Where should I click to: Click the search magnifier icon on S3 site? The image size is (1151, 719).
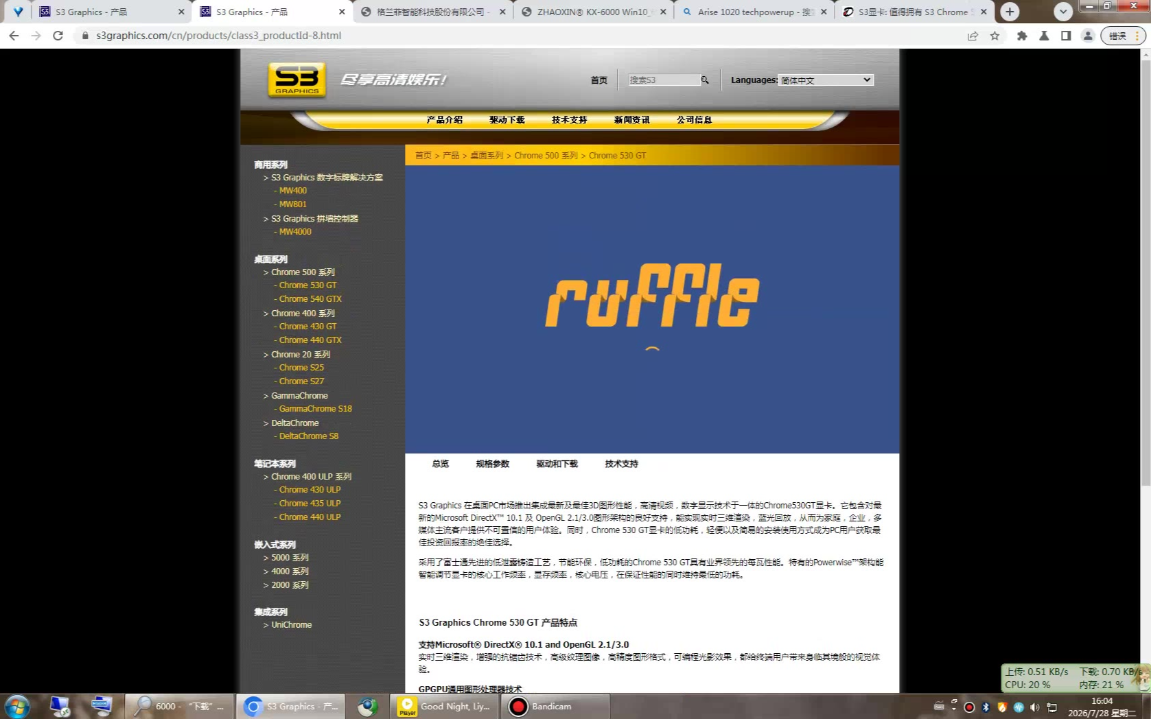point(705,80)
